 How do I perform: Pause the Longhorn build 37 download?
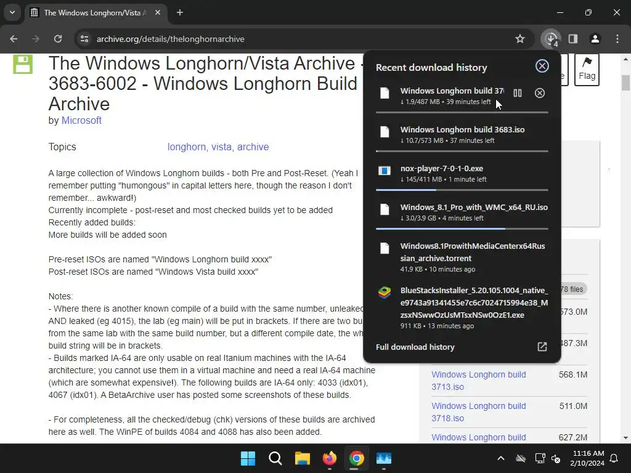pos(518,94)
